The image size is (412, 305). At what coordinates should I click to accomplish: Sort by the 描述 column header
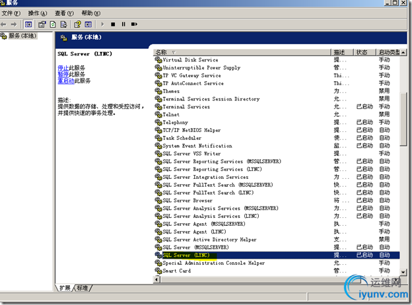click(x=342, y=52)
